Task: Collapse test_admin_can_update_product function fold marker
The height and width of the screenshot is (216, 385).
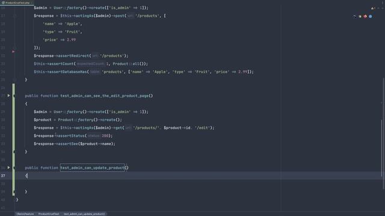Action: (x=14, y=168)
